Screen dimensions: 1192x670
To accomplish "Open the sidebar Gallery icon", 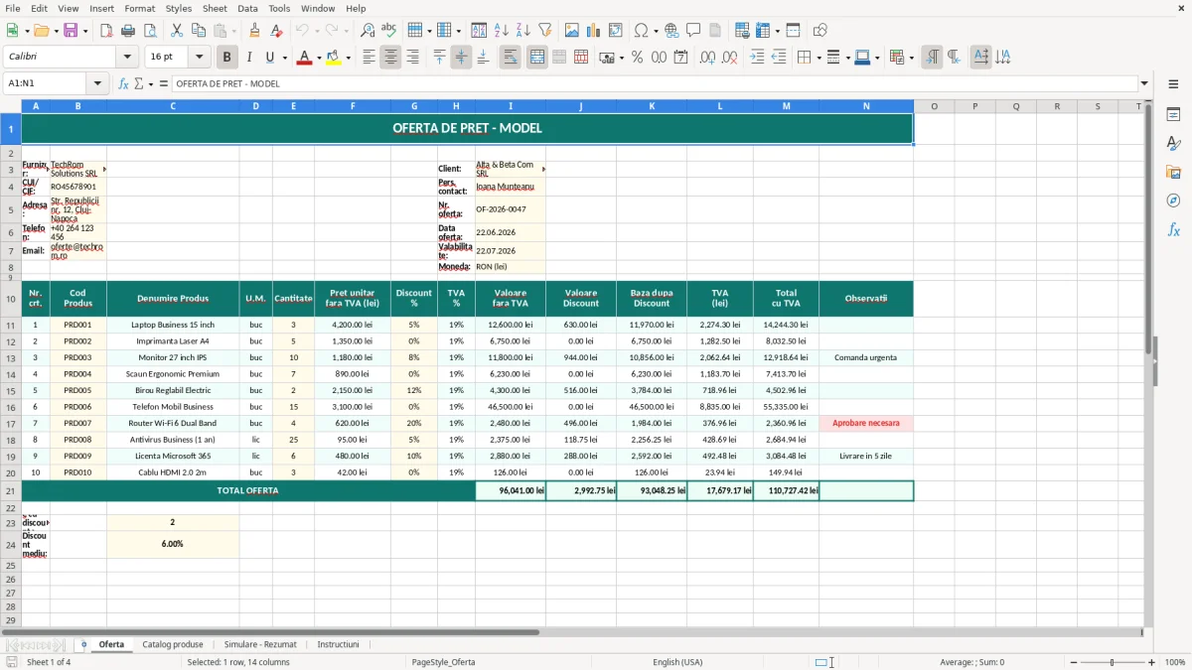I will click(1173, 172).
